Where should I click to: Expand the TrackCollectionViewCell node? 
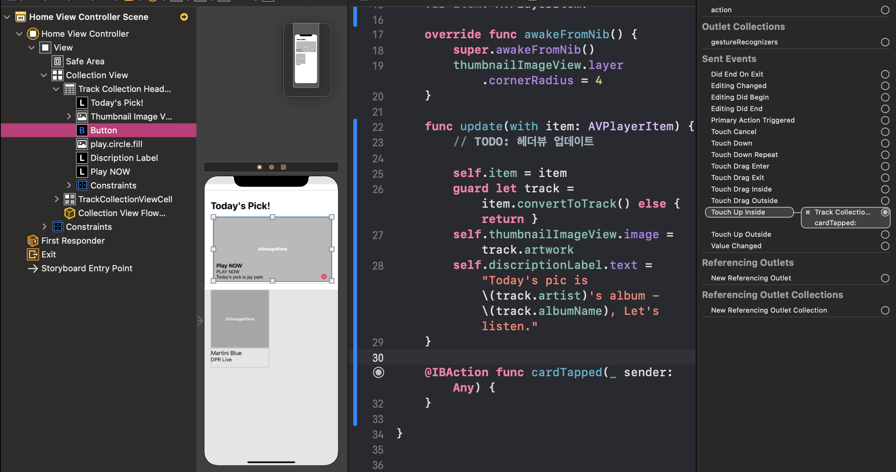tap(56, 199)
